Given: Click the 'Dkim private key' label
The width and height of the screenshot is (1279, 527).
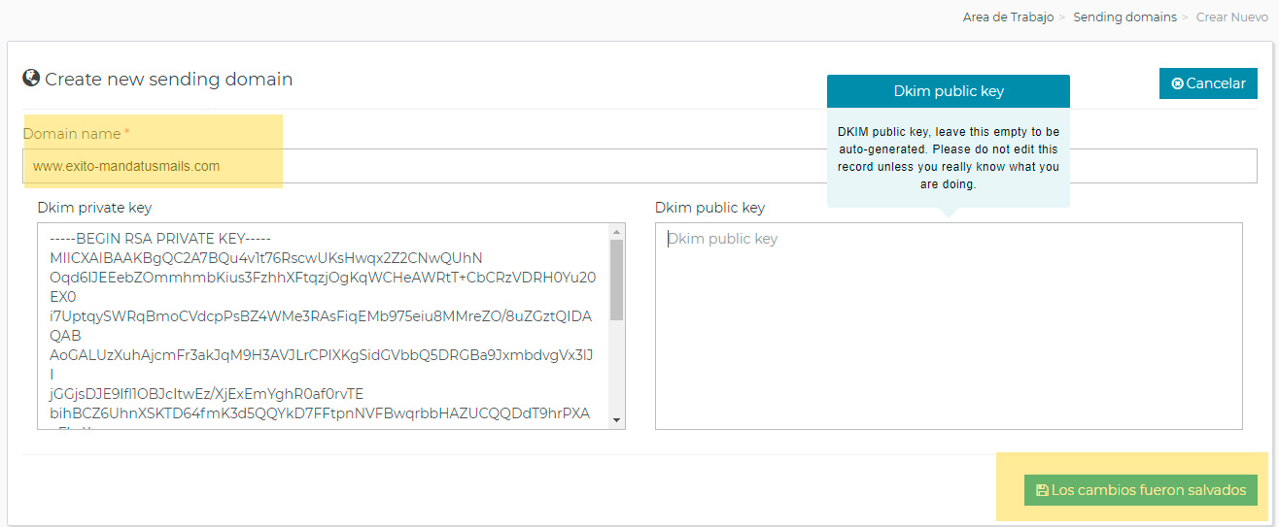Looking at the screenshot, I should (94, 208).
